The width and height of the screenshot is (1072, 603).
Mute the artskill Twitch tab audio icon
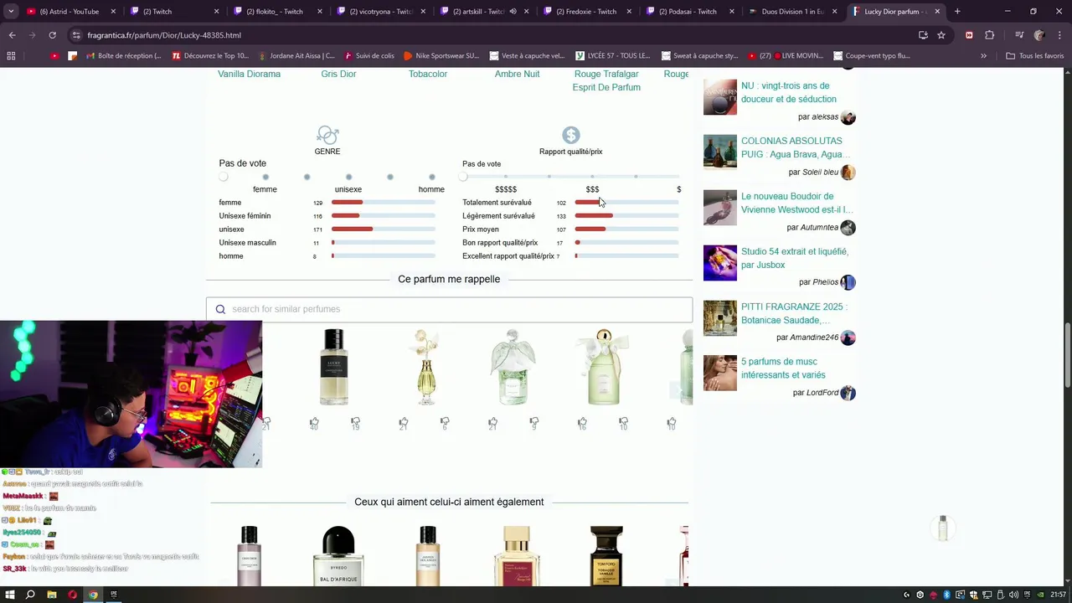(513, 12)
